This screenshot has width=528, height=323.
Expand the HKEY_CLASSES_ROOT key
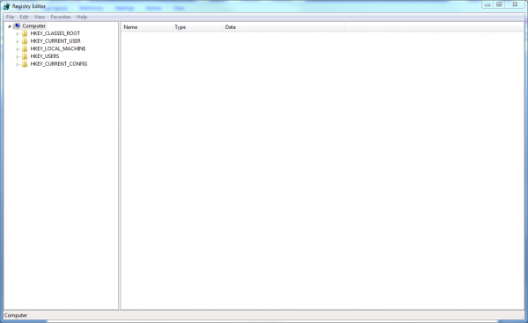pyautogui.click(x=18, y=33)
